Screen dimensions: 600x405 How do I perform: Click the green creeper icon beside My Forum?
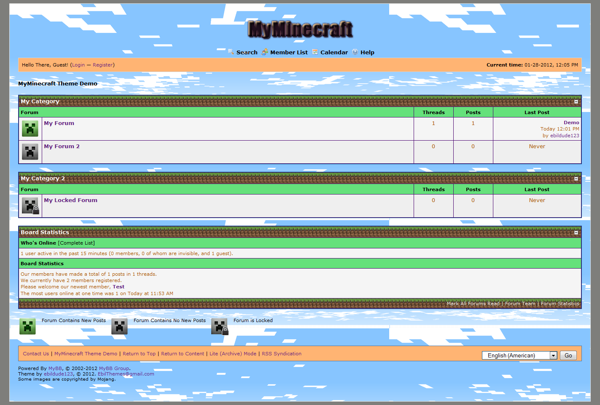(30, 129)
